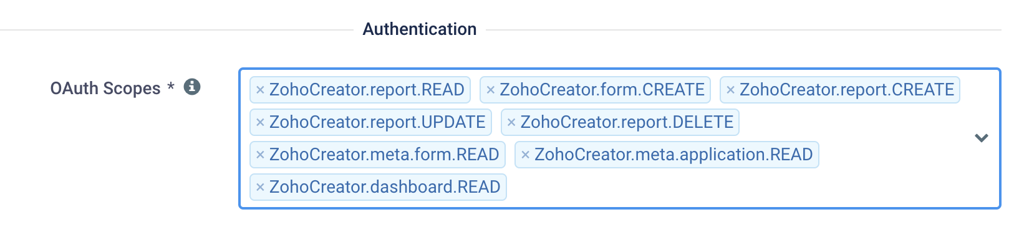Select the ZohoCreator.meta.application.READ tag label
The height and width of the screenshot is (227, 1014).
pos(674,155)
